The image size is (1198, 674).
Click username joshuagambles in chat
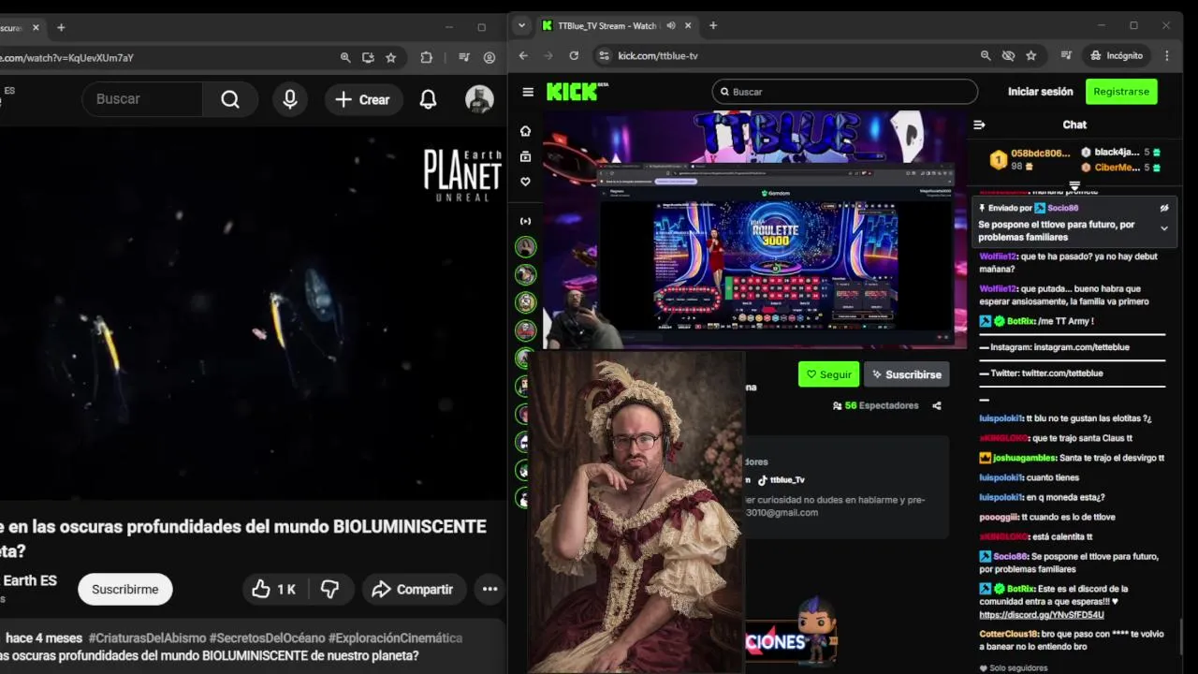(1024, 458)
